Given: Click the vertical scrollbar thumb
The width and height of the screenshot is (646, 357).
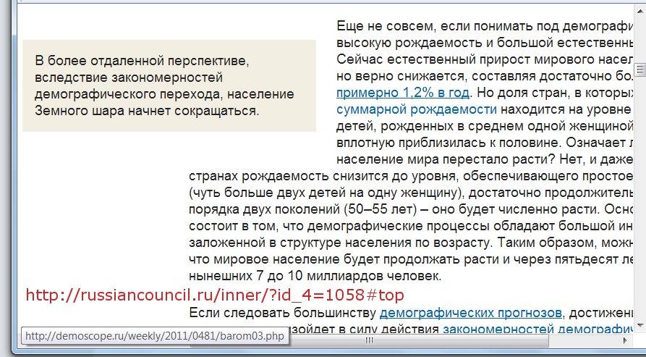Looking at the screenshot, I should 640,70.
